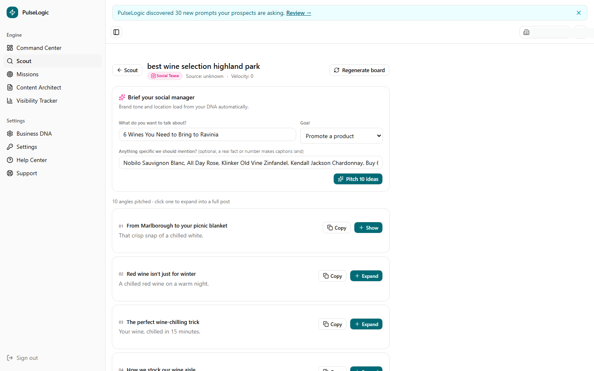Open Support from sidebar
The height and width of the screenshot is (371, 594).
[52, 173]
